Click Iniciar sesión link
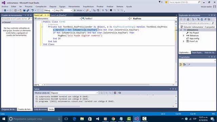Viewport: 217px width, 122px height. (x=206, y=7)
